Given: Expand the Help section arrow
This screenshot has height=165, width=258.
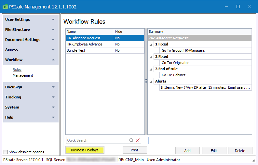Looking at the screenshot, I should point(53,117).
